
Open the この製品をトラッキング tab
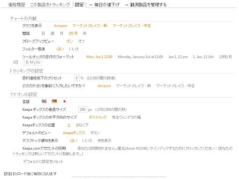tap(50, 5)
